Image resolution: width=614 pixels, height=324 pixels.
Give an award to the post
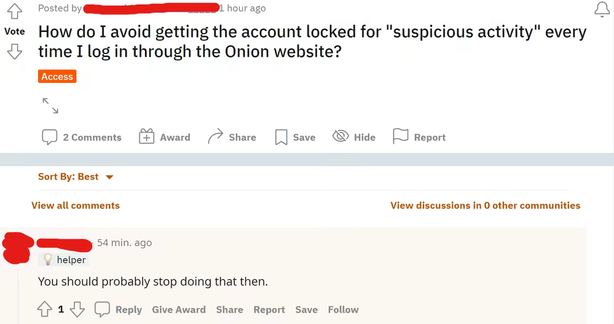(x=165, y=137)
